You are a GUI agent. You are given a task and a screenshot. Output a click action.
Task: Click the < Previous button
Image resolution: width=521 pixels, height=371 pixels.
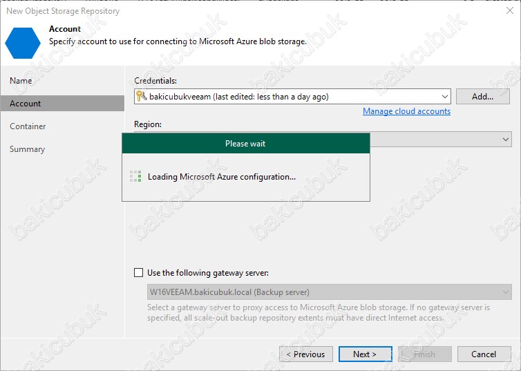305,354
